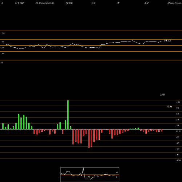The image size is (182, 182).
Task: Click the '40' axis label on the MR chart
Action: 178,120
